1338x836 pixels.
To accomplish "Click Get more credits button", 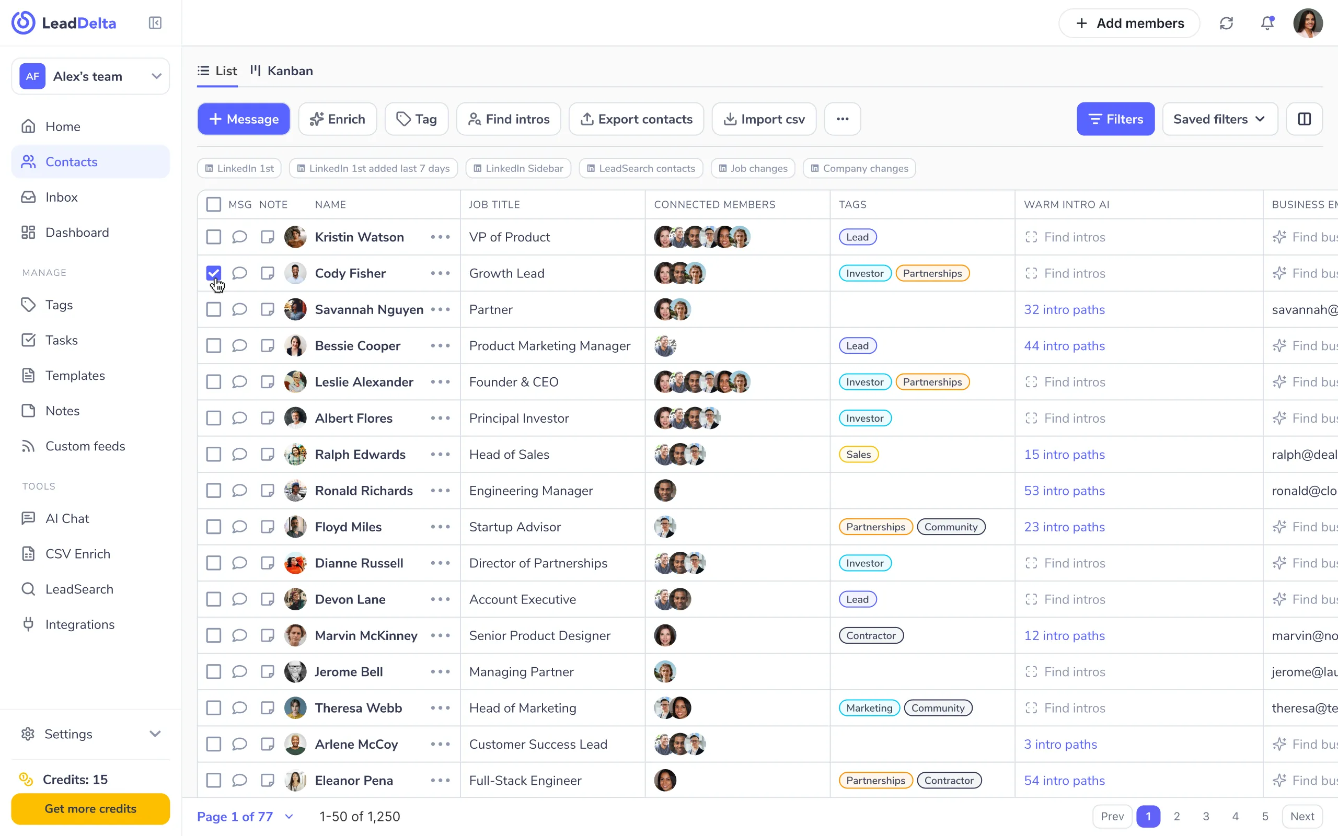I will tap(90, 809).
